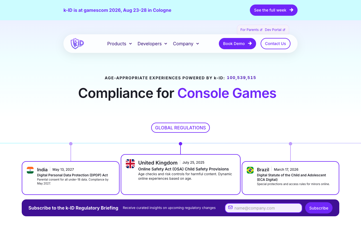Screen dimensions: 361x225
Task: Click the May 13, 2027 date
Action: click(x=63, y=169)
